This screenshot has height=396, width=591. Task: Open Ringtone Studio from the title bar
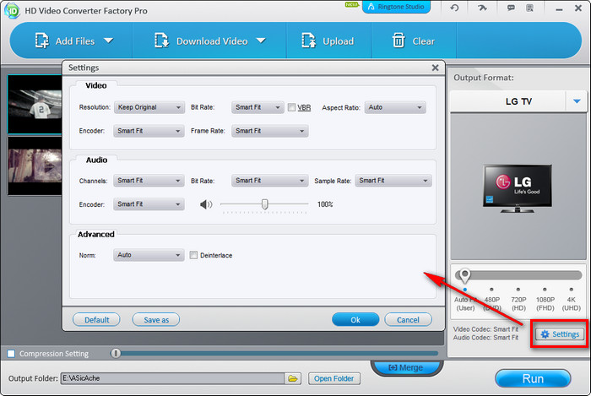pyautogui.click(x=396, y=7)
